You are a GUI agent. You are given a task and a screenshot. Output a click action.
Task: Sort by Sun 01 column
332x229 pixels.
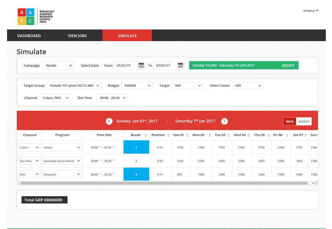[x=187, y=135]
